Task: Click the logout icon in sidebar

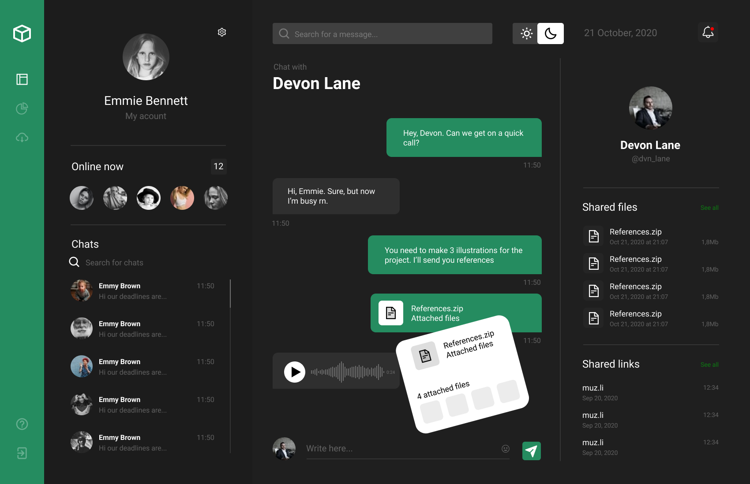Action: click(x=22, y=453)
